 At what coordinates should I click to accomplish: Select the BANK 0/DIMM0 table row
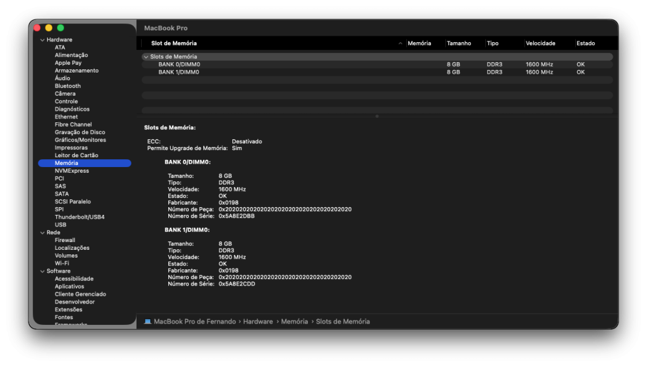[377, 64]
